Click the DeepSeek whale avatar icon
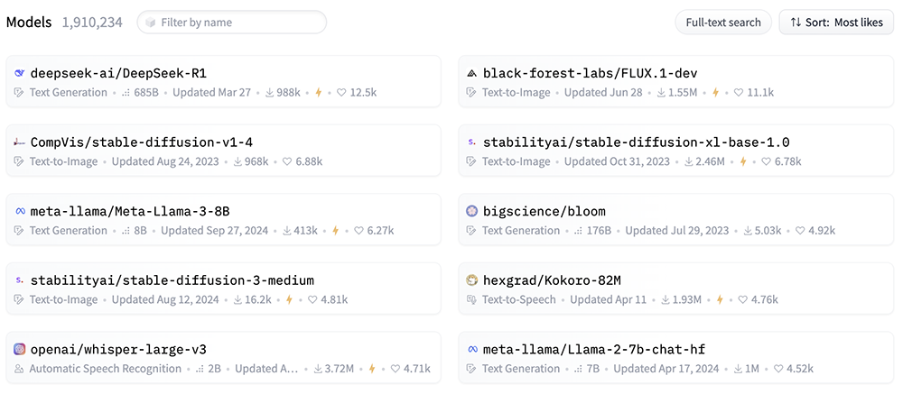Image resolution: width=903 pixels, height=394 pixels. 19,73
